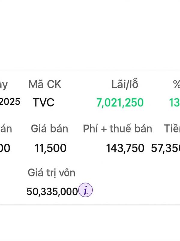
Task: Click the capital value 50,335,000
Action: pos(52,191)
